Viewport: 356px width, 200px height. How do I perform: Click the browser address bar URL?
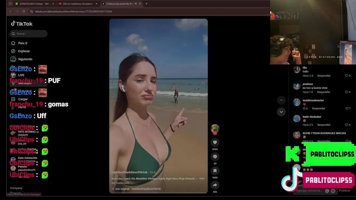(73, 11)
